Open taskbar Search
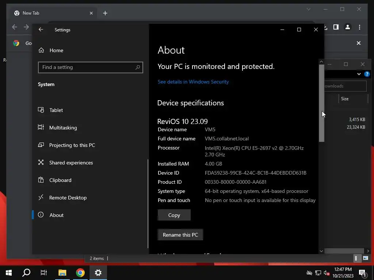 26,273
